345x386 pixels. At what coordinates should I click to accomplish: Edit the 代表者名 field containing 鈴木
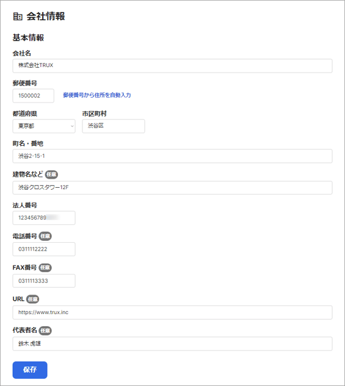172,344
